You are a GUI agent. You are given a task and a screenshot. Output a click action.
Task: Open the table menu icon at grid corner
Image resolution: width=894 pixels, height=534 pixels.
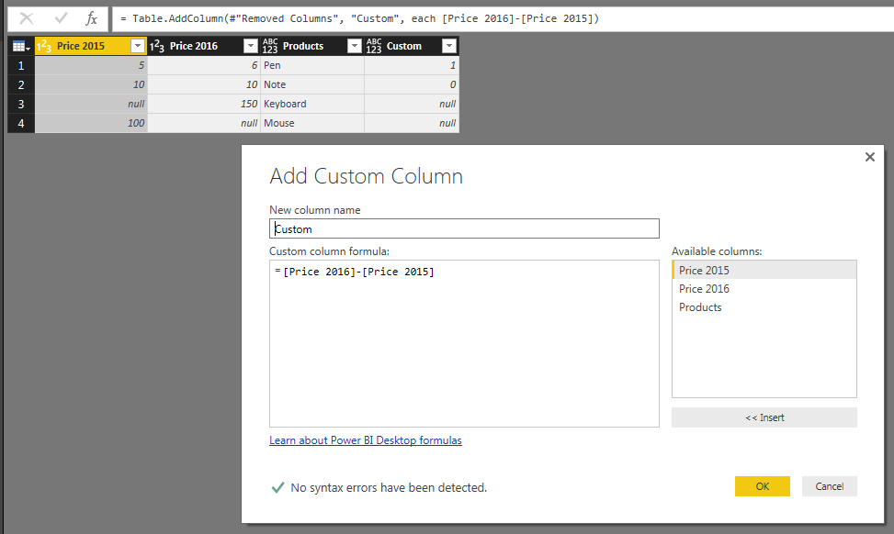tap(21, 46)
